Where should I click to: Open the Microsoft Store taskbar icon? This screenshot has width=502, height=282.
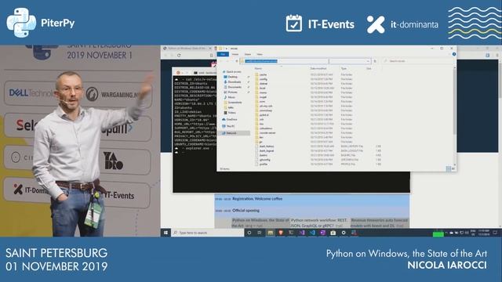(333, 233)
